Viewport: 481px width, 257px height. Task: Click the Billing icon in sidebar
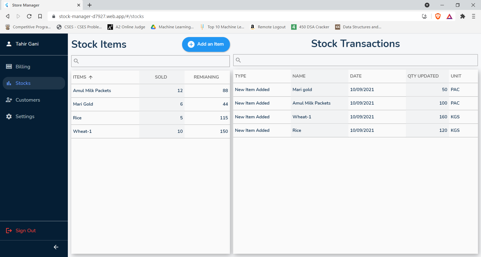point(9,67)
